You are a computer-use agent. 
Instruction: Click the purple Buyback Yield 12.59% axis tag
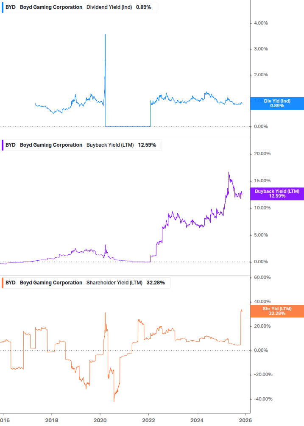coord(277,194)
